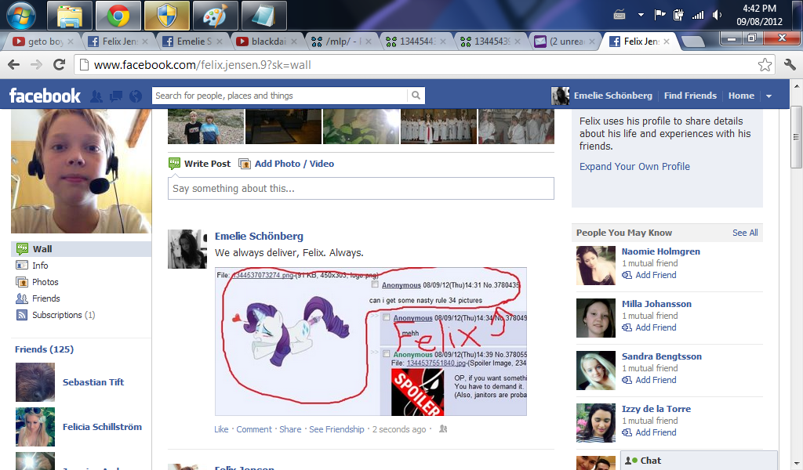The width and height of the screenshot is (803, 470).
Task: Open Windows Explorer from the taskbar
Action: (x=70, y=16)
